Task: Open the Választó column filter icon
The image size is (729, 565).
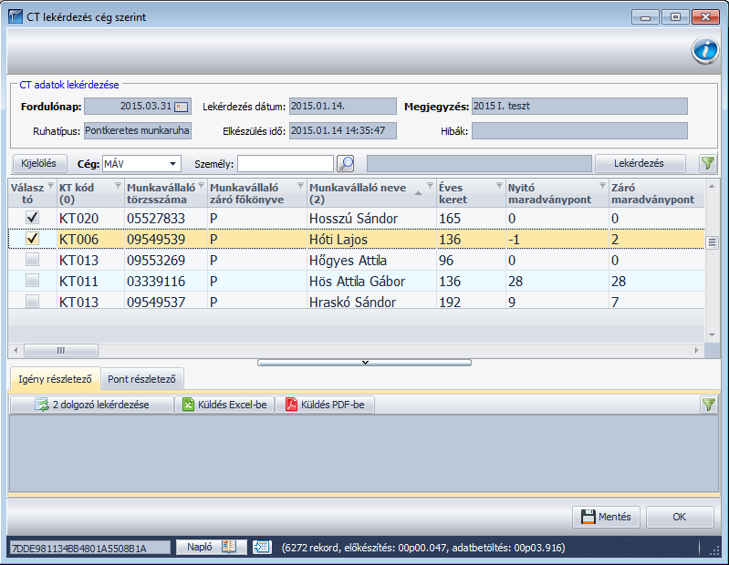Action: pyautogui.click(x=51, y=186)
